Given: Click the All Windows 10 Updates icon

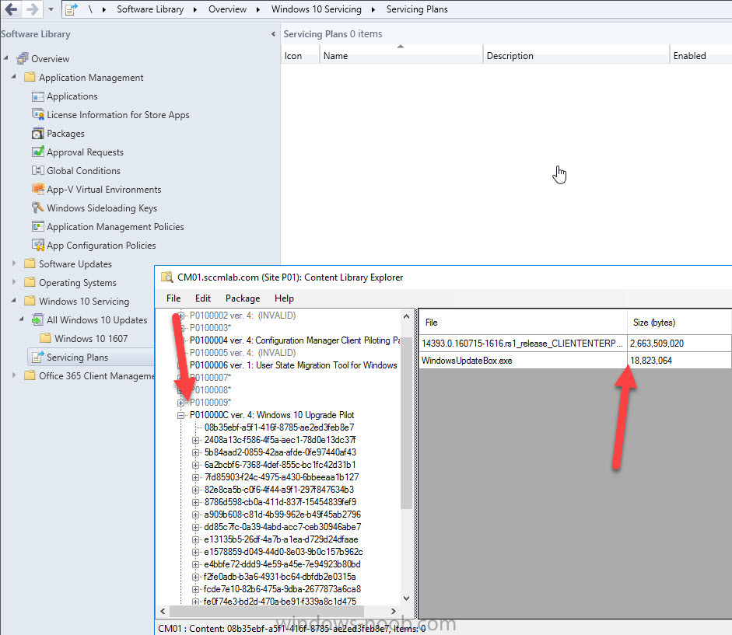Looking at the screenshot, I should point(38,319).
